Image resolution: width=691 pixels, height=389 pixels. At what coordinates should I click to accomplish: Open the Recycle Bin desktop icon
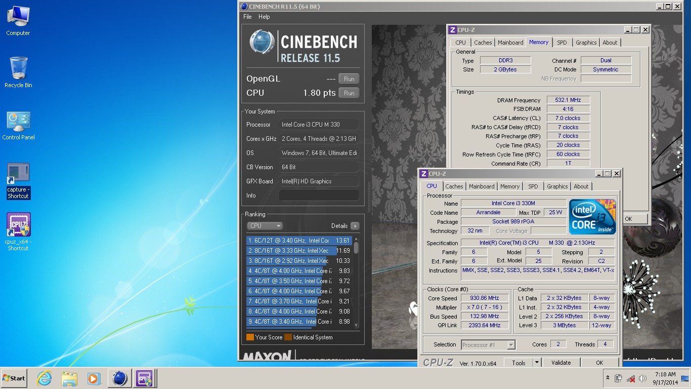18,72
